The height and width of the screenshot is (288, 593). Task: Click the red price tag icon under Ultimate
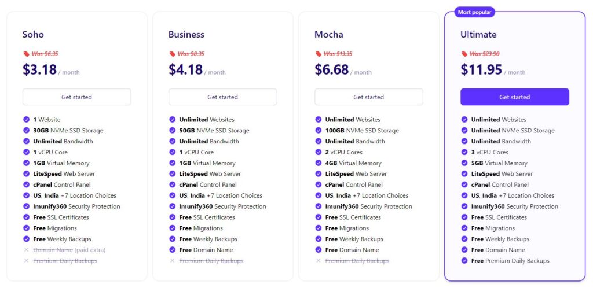coord(464,54)
